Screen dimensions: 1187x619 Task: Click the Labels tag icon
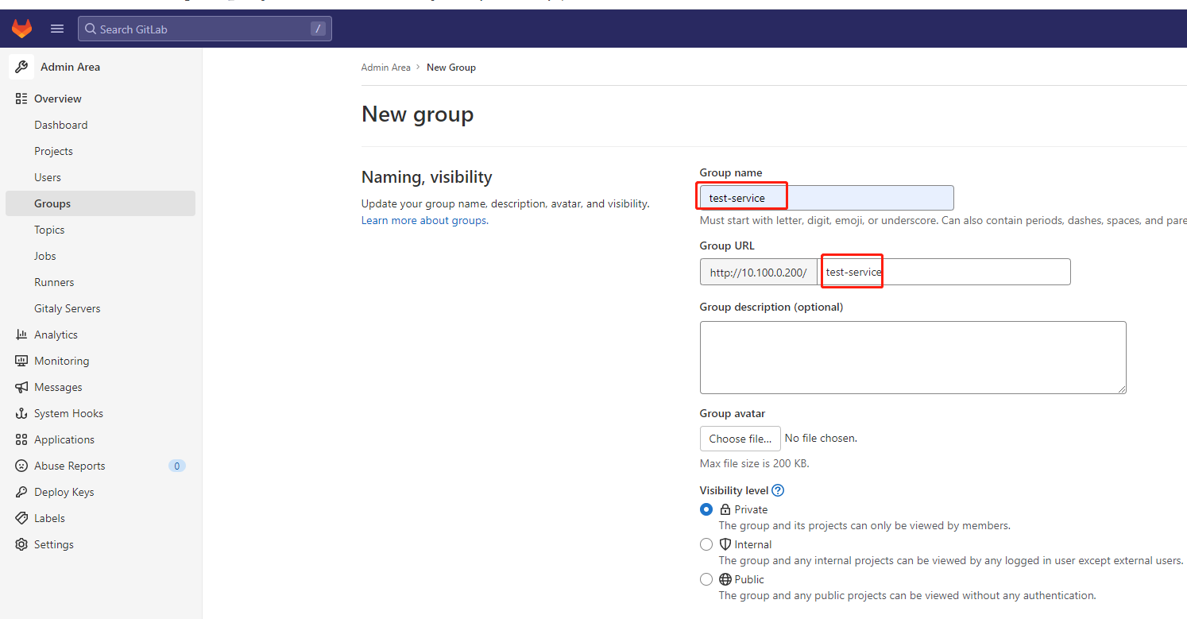tap(21, 518)
